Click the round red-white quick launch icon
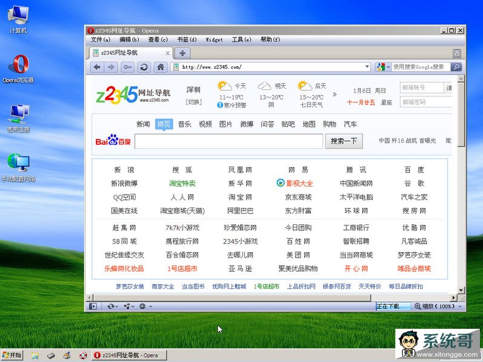The width and height of the screenshot is (483, 362). (x=83, y=355)
